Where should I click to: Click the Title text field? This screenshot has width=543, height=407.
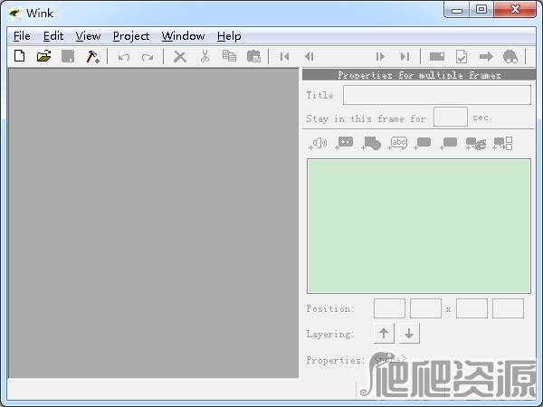[436, 95]
